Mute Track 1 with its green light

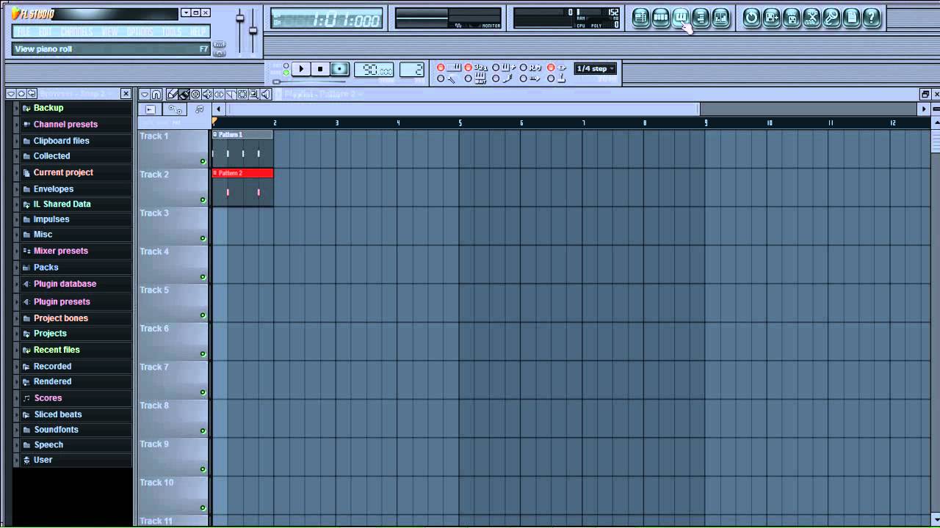pyautogui.click(x=203, y=161)
